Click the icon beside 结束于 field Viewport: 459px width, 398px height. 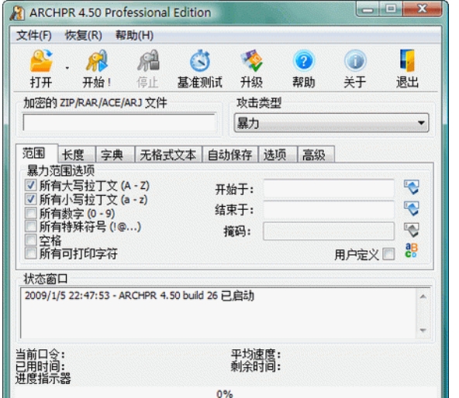pos(412,208)
